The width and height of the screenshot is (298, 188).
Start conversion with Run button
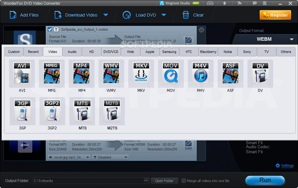265,180
